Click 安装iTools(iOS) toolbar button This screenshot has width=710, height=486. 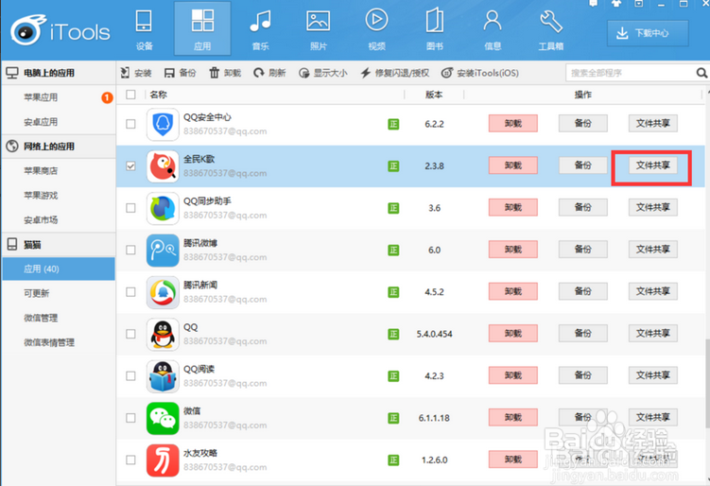480,73
